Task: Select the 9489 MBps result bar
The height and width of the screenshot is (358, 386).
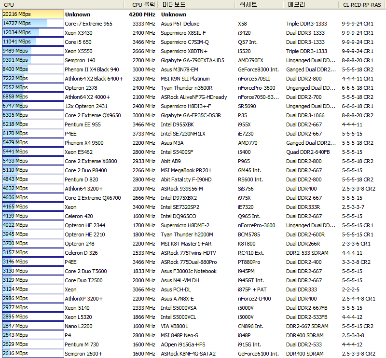Action: pos(33,51)
